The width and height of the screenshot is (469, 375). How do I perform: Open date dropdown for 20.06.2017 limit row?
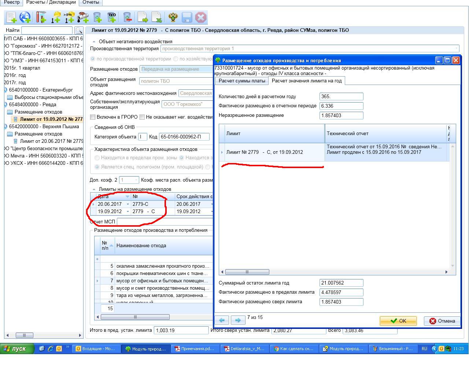click(x=128, y=204)
